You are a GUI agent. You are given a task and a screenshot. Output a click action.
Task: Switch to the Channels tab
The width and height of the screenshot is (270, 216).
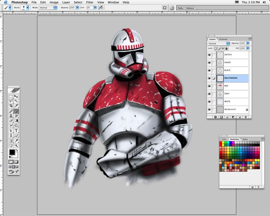tap(223, 39)
